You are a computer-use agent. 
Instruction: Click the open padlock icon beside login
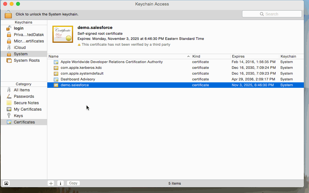pyautogui.click(x=9, y=28)
